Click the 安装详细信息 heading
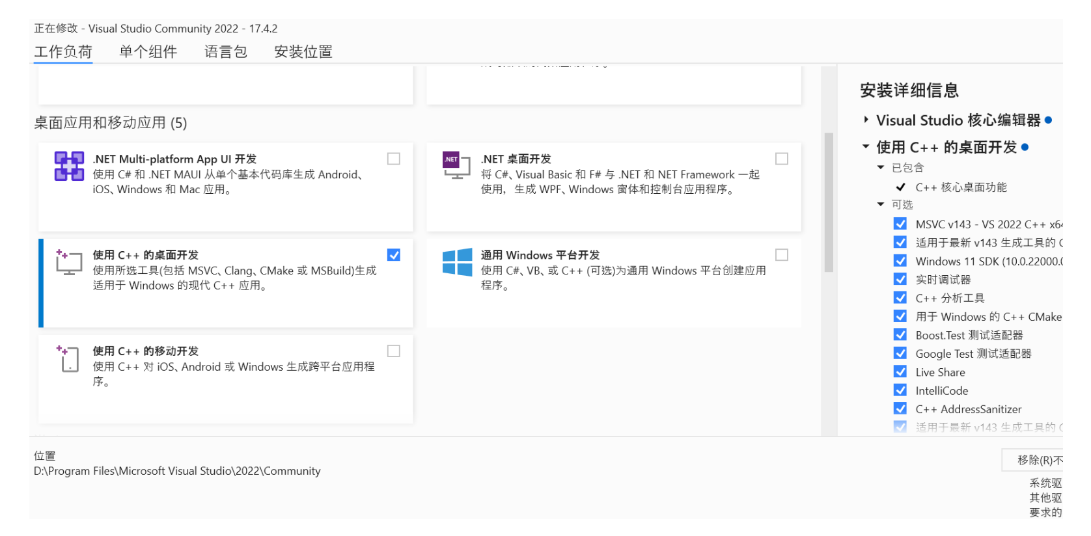1091x536 pixels. point(909,90)
